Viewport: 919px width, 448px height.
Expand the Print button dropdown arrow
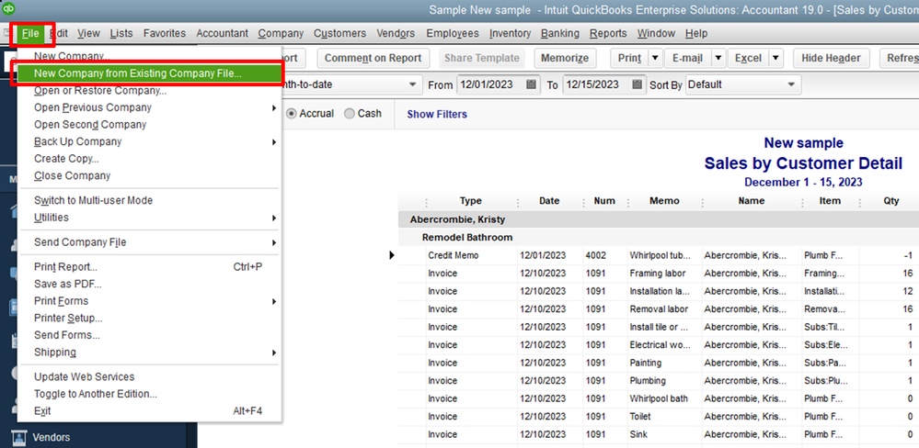point(655,58)
